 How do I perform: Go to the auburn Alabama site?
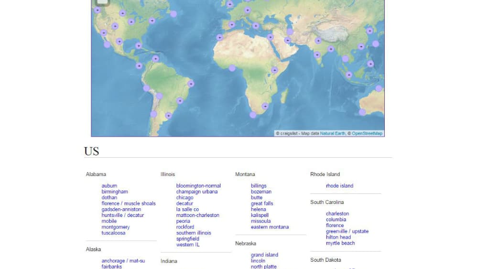tap(109, 185)
